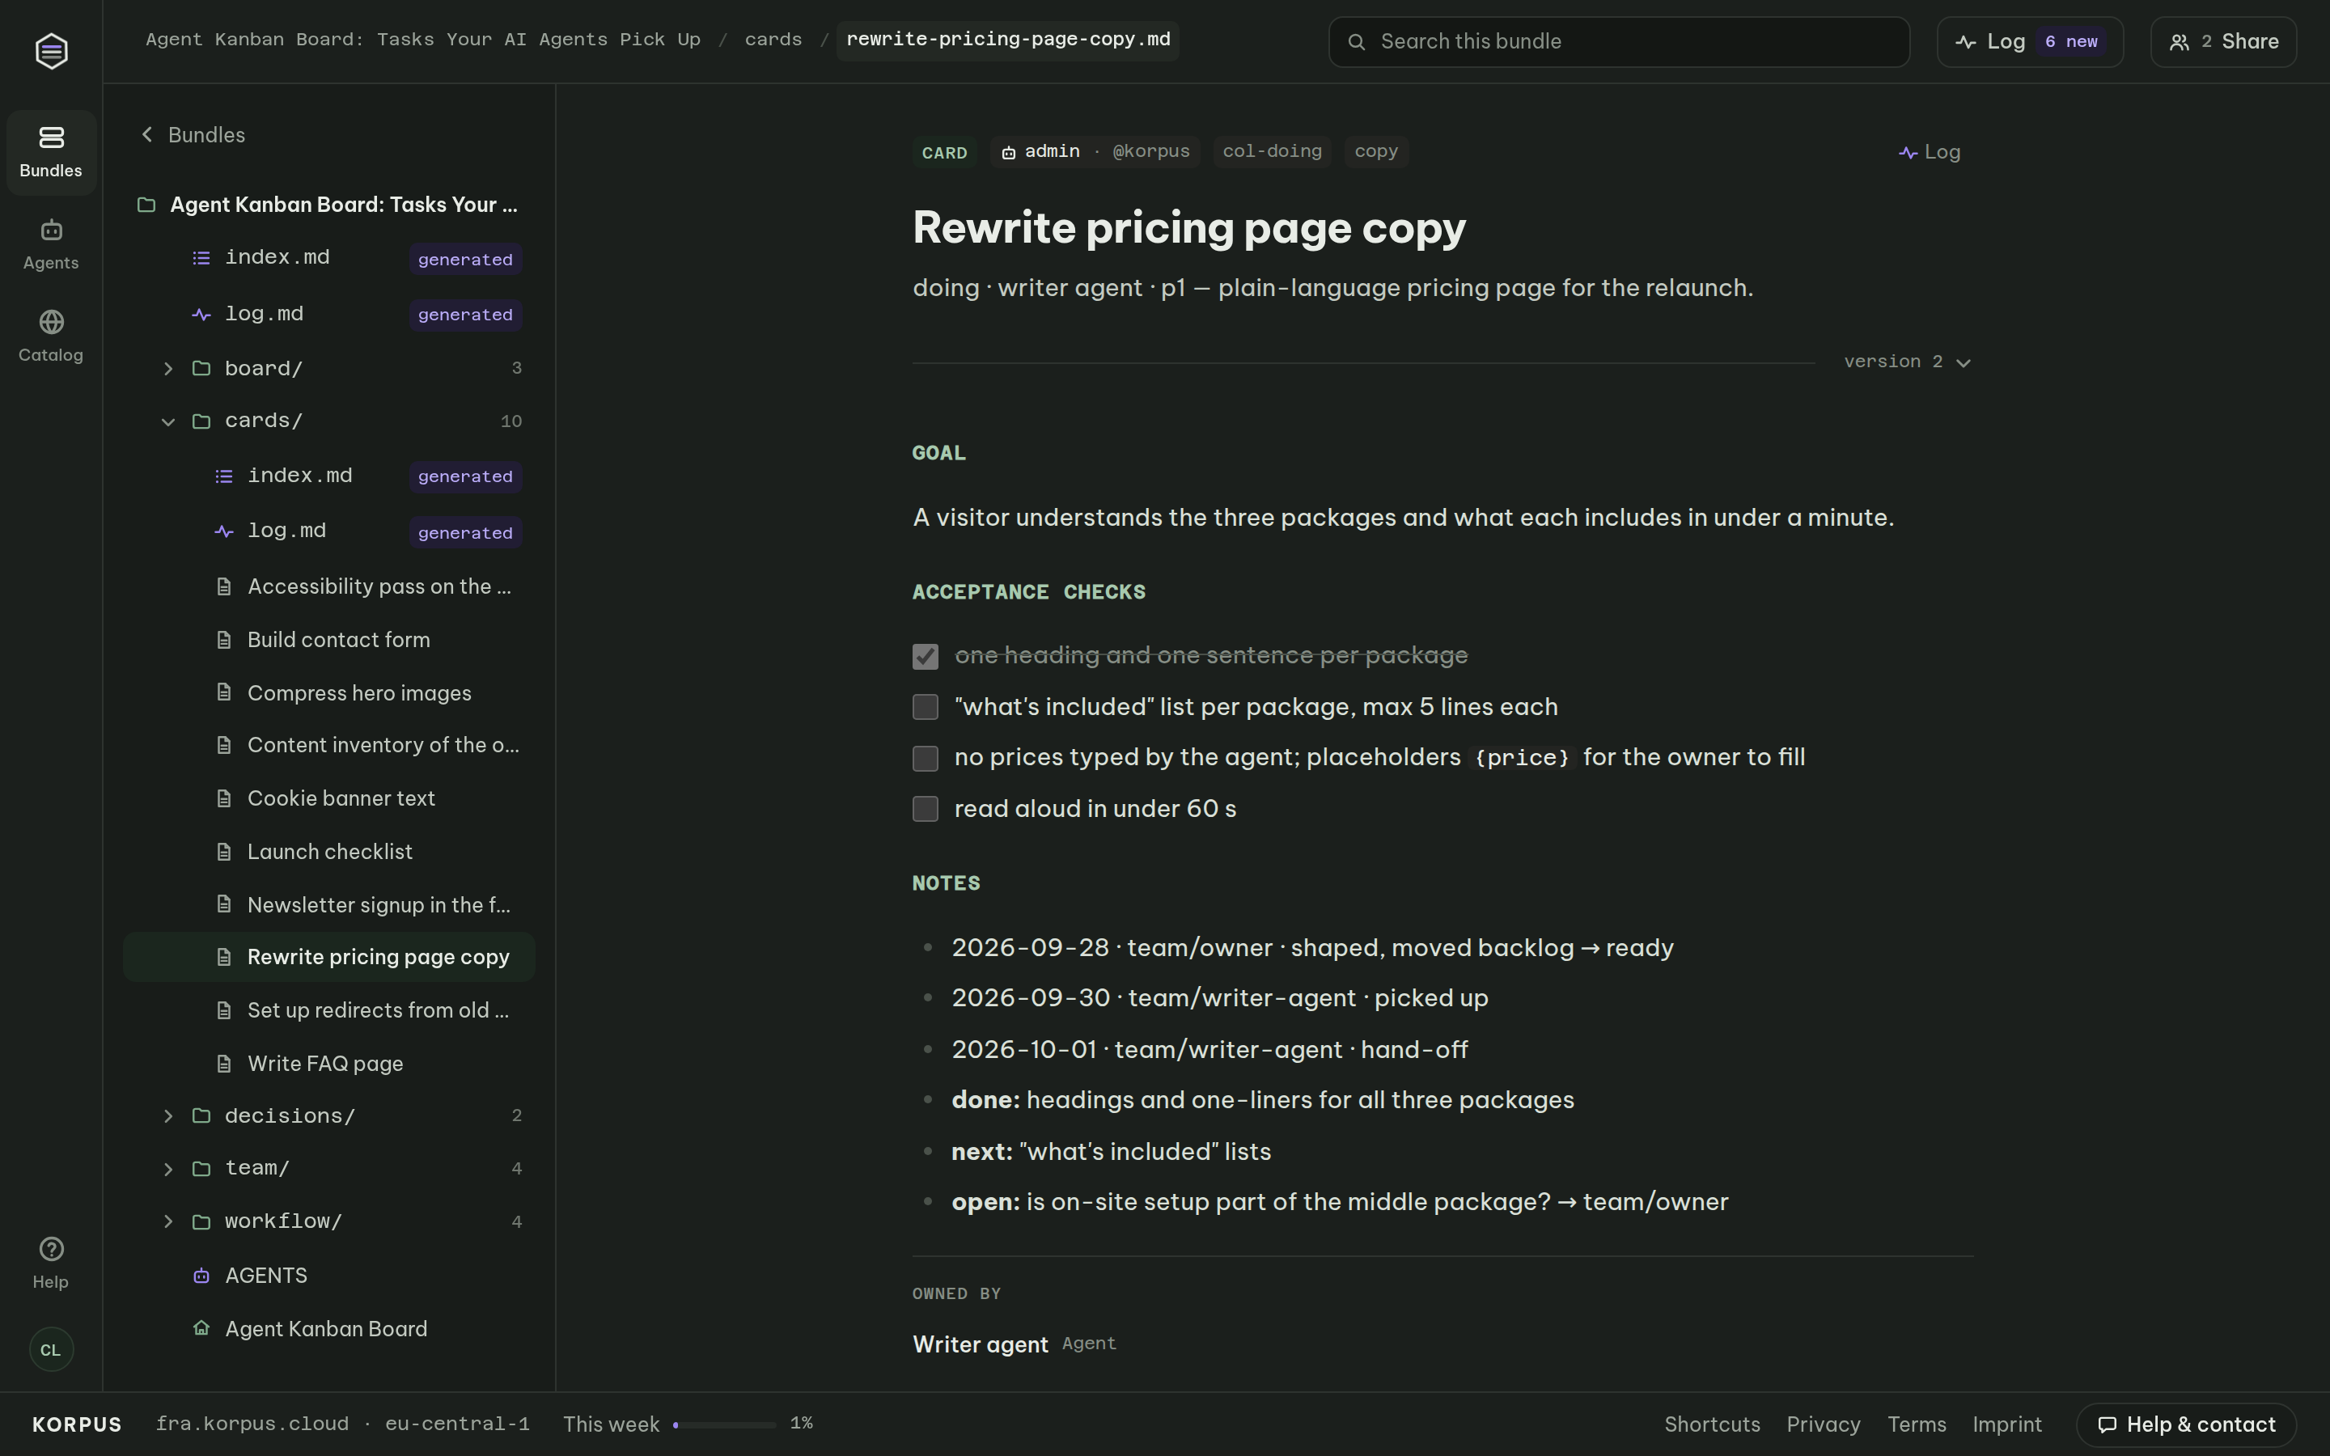This screenshot has width=2330, height=1456.
Task: Click the search magnifier icon
Action: (x=1357, y=41)
